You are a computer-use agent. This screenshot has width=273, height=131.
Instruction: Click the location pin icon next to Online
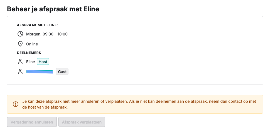pos(20,44)
